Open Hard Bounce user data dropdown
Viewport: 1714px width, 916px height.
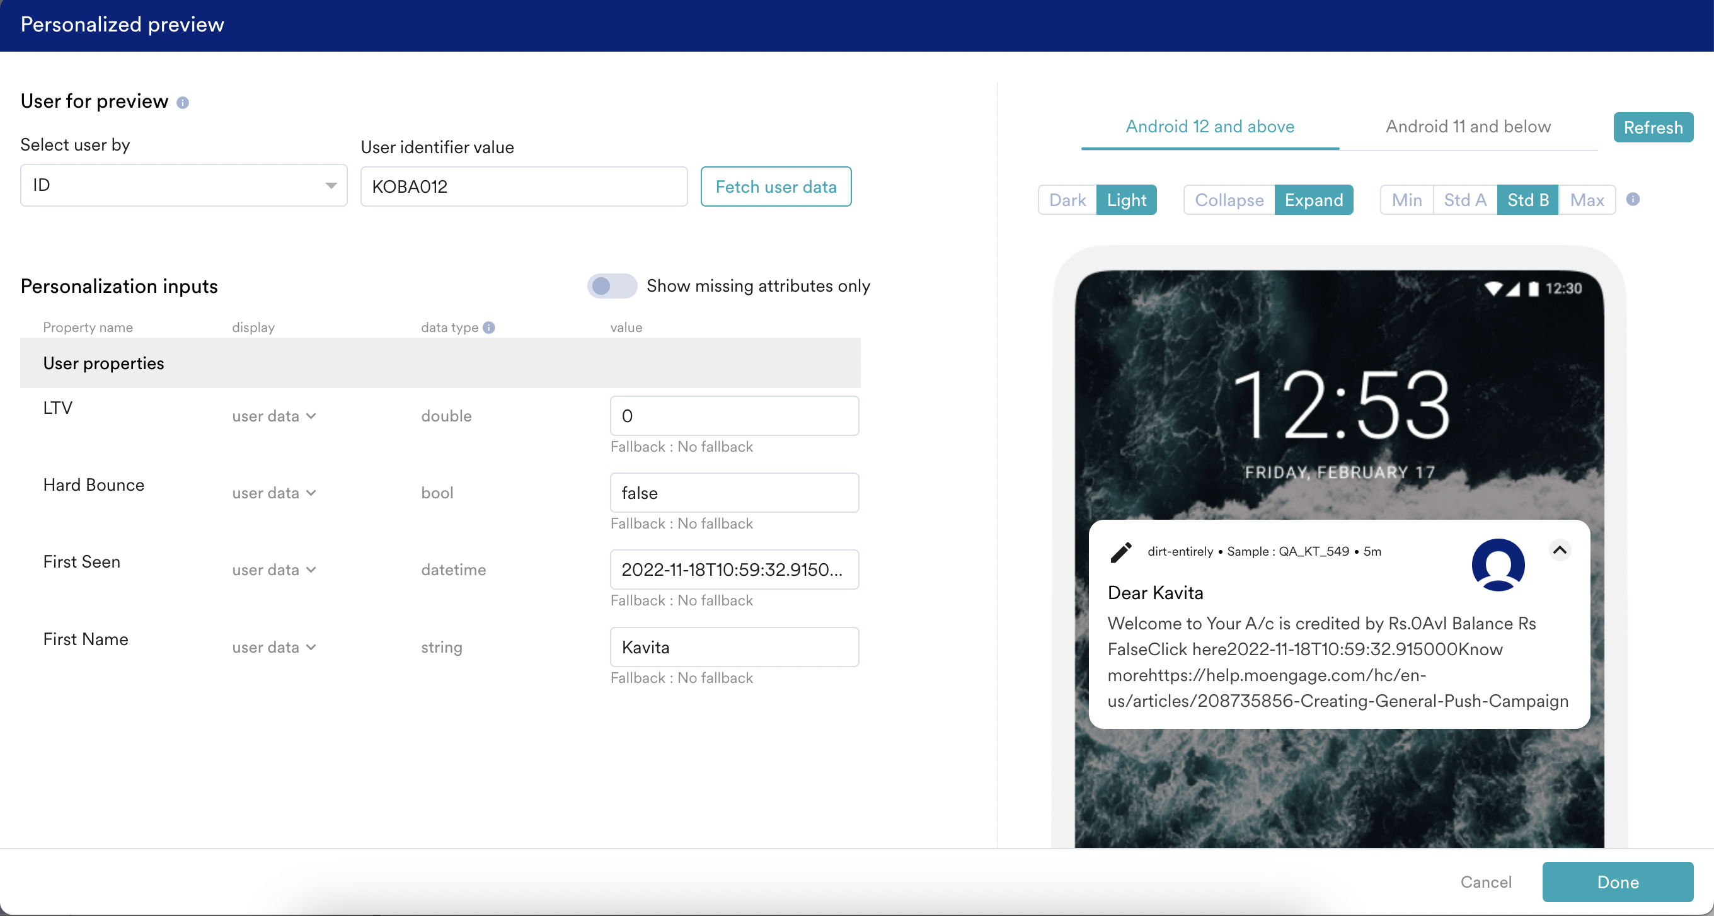pos(273,493)
